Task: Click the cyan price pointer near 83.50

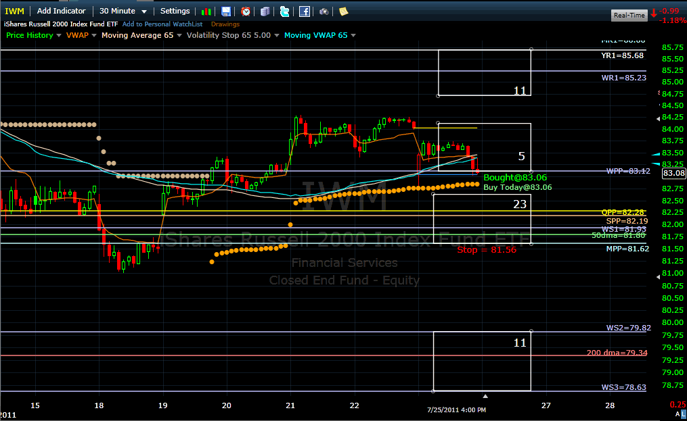Action: click(x=656, y=154)
